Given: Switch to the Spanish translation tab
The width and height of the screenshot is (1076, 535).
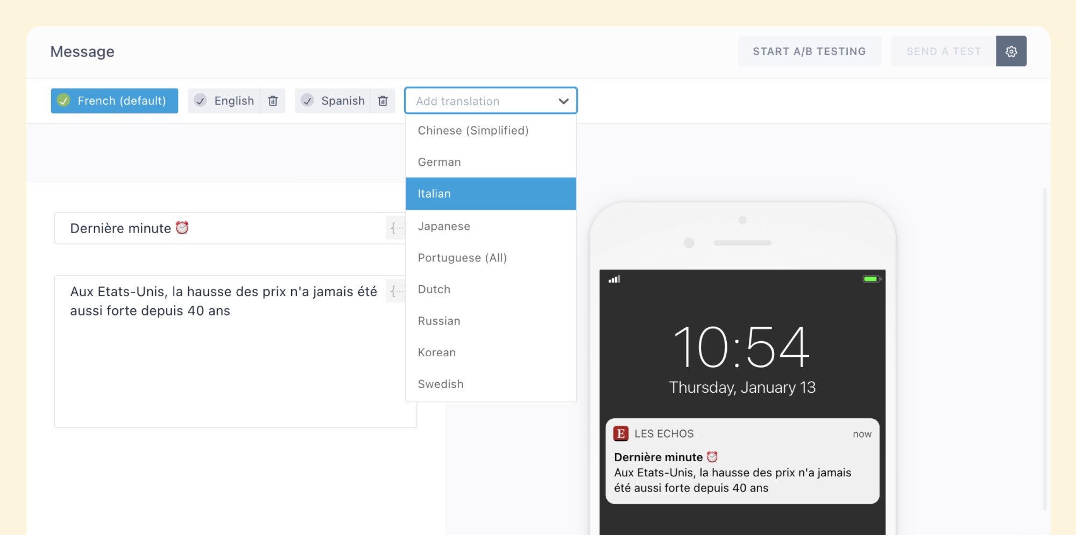Looking at the screenshot, I should coord(332,101).
